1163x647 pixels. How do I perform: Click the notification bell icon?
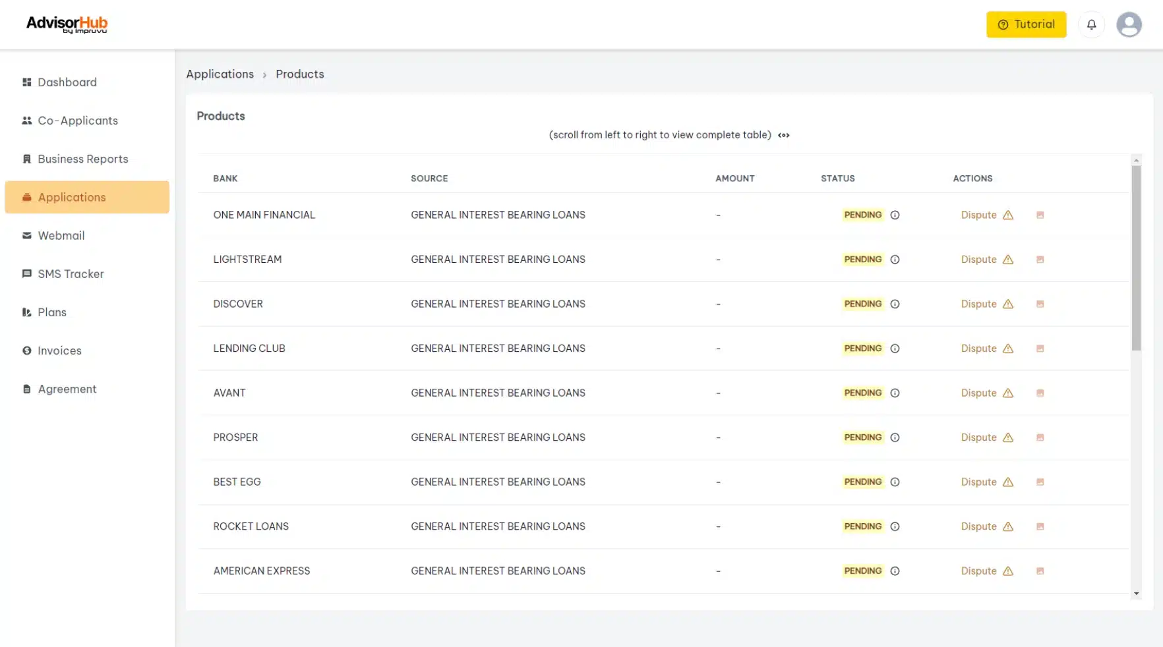[x=1091, y=24]
